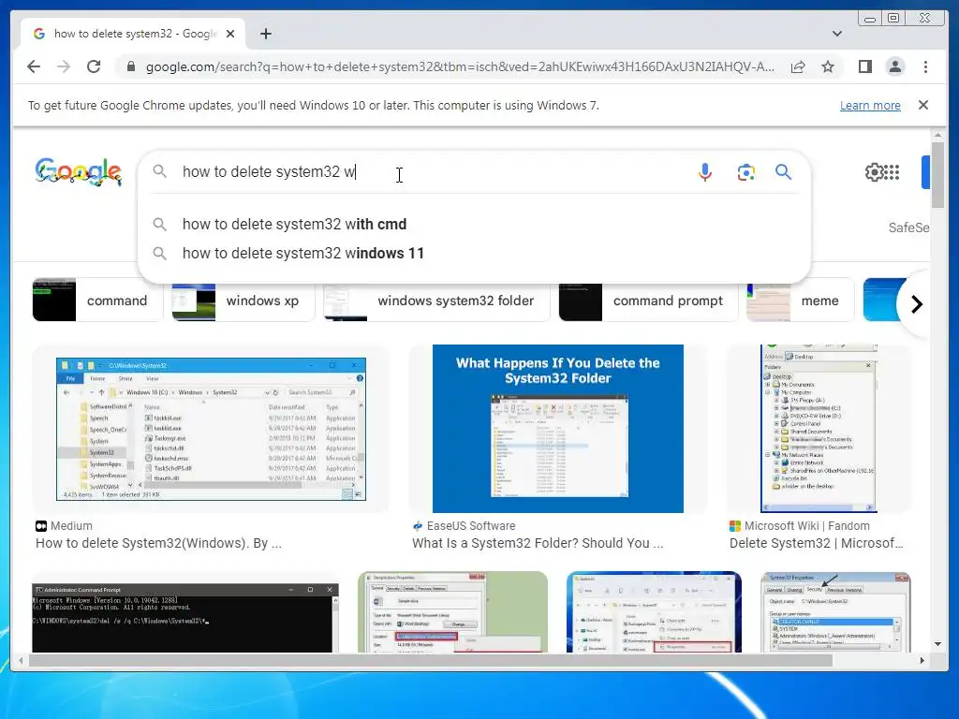Image resolution: width=959 pixels, height=719 pixels.
Task: Select the how to delete system32 tab
Action: (x=133, y=34)
